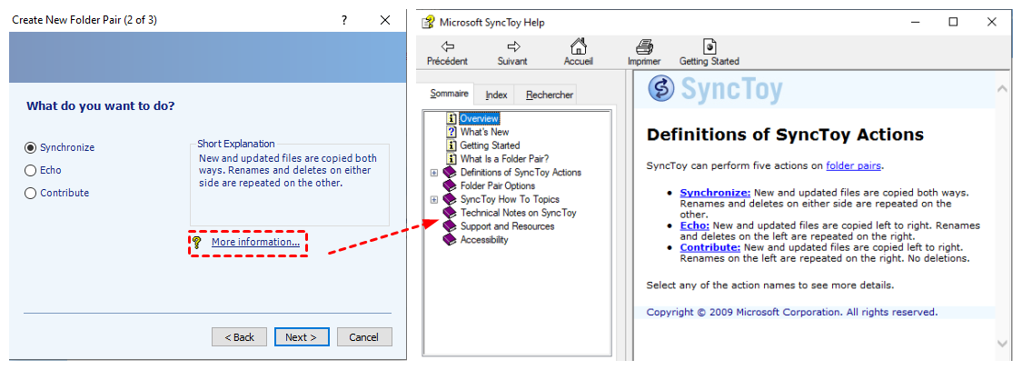Expand the SyncToy How To Topics node
The width and height of the screenshot is (1022, 370).
tap(434, 200)
